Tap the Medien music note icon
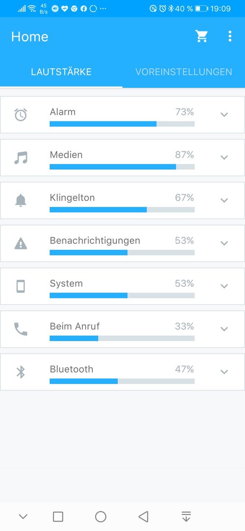 coord(21,157)
